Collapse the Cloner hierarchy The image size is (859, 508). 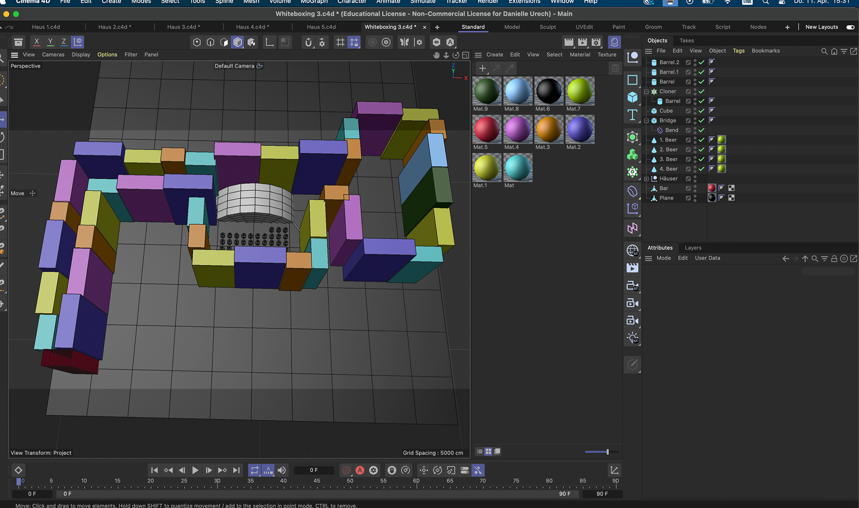(646, 92)
